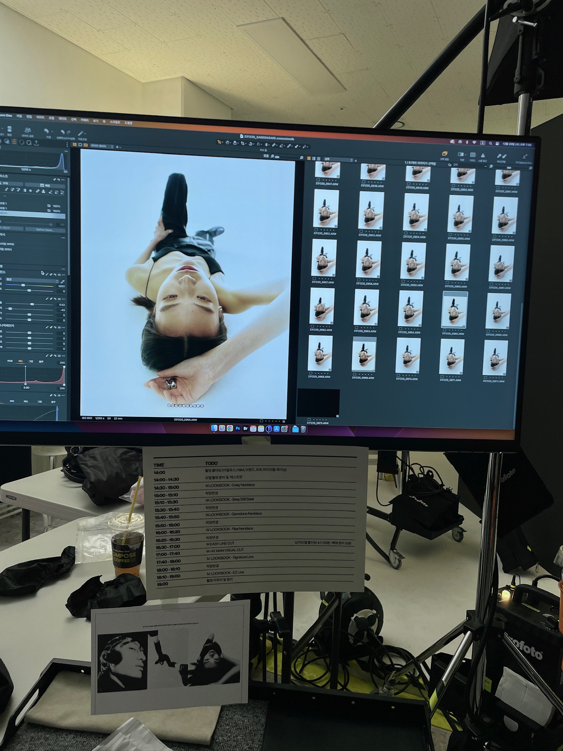Select the export tool tab icon
563x751 pixels.
pyautogui.click(x=36, y=143)
